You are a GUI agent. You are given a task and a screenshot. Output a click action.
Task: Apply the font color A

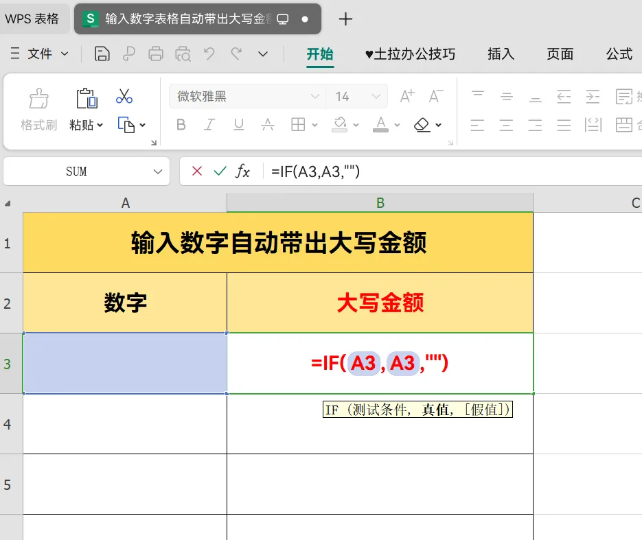click(x=381, y=124)
